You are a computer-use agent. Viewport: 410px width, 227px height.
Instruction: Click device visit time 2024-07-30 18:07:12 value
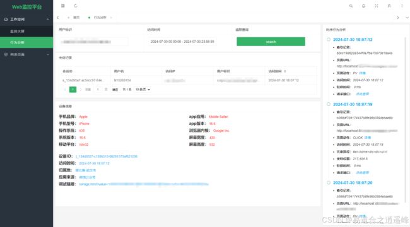(94, 163)
